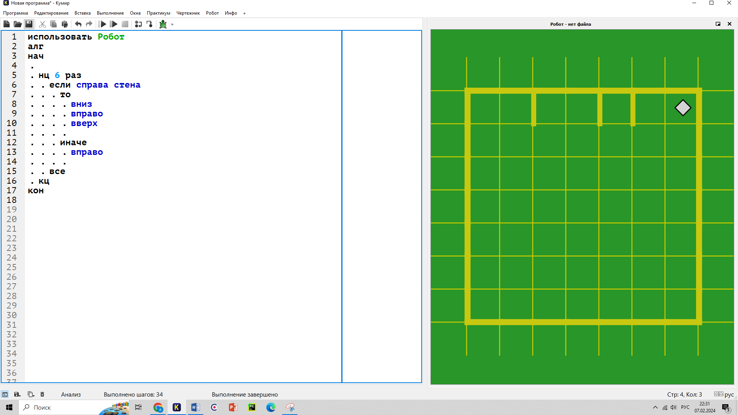Toggle the console output icon in status bar
The height and width of the screenshot is (415, 738).
coord(5,394)
